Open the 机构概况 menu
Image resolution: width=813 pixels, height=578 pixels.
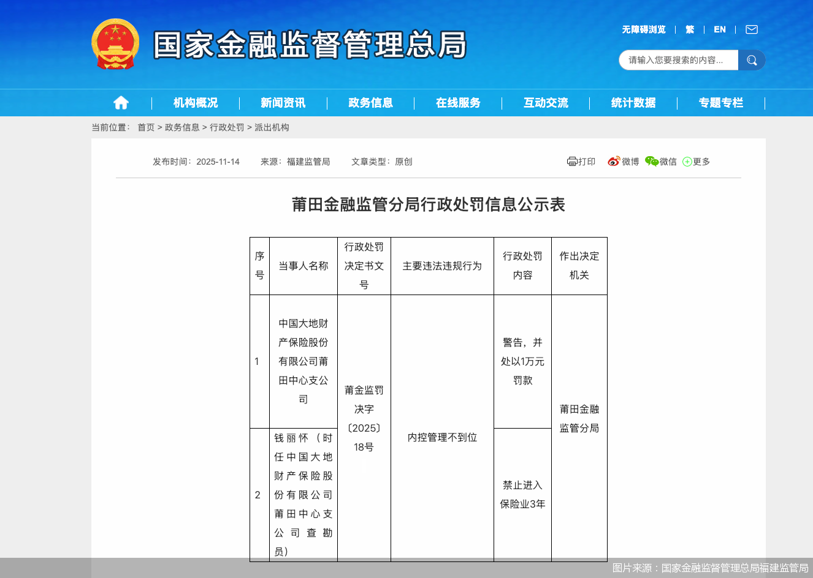tap(194, 102)
